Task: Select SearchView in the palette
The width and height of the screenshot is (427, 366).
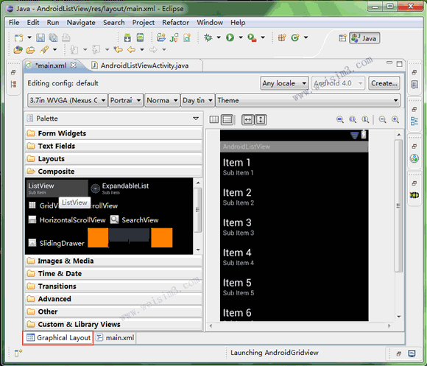Action: click(x=135, y=220)
